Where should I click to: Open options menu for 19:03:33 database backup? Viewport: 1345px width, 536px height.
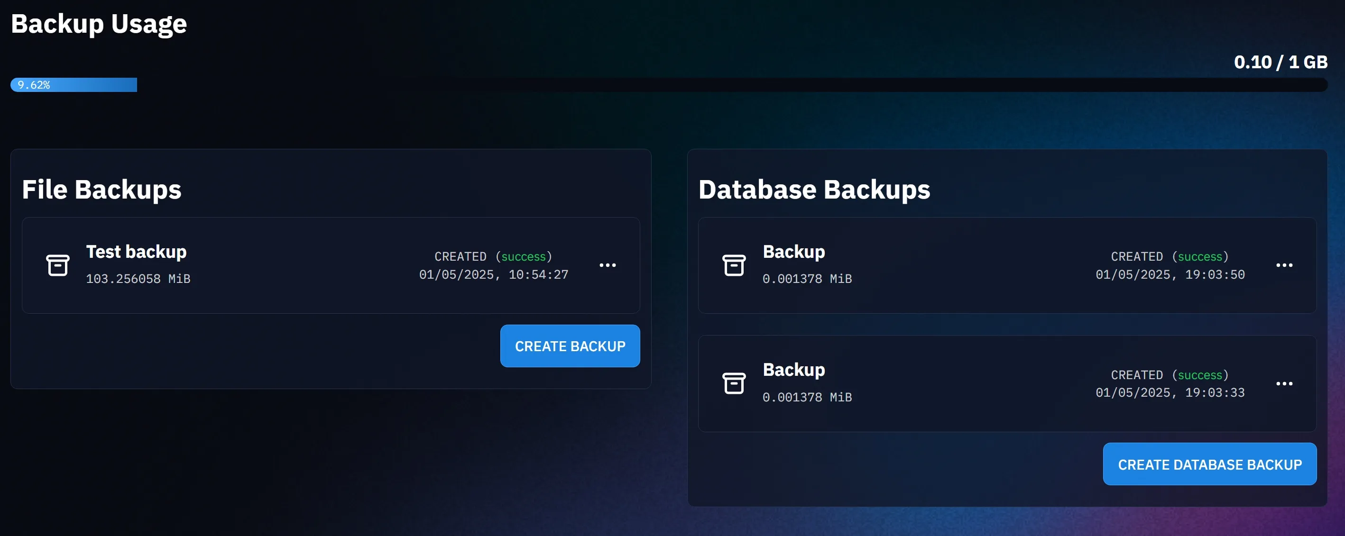(x=1284, y=383)
